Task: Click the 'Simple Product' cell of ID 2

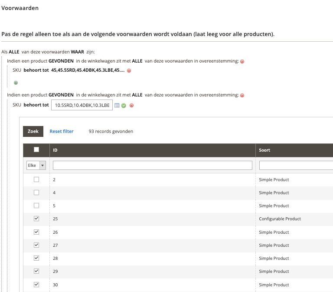Action: click(274, 179)
